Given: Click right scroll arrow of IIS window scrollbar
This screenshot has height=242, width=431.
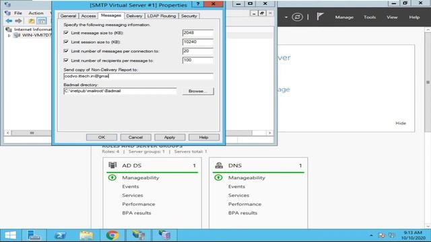Looking at the screenshot, I should 269,133.
